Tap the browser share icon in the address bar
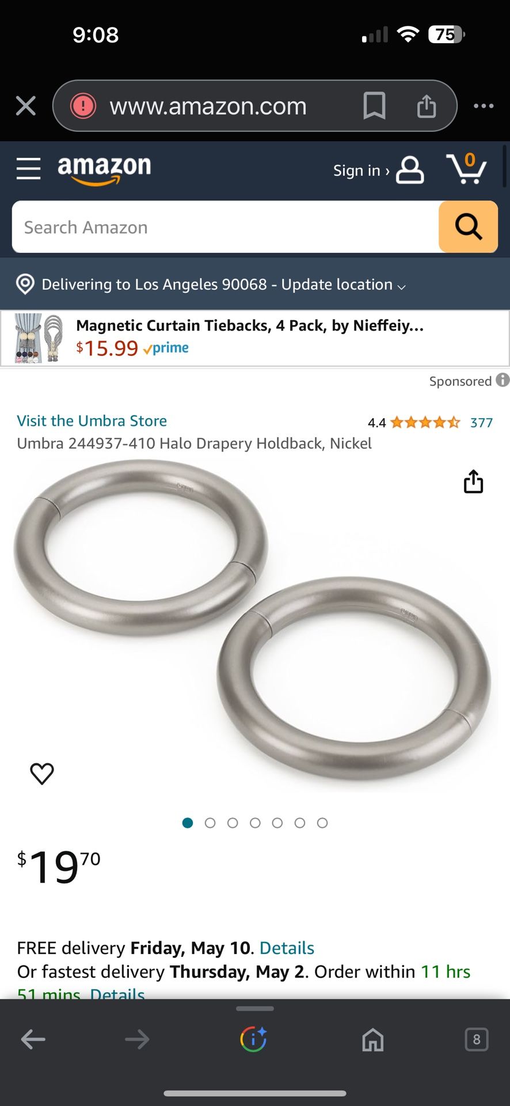Screen dimensions: 510x1106 pyautogui.click(x=427, y=106)
